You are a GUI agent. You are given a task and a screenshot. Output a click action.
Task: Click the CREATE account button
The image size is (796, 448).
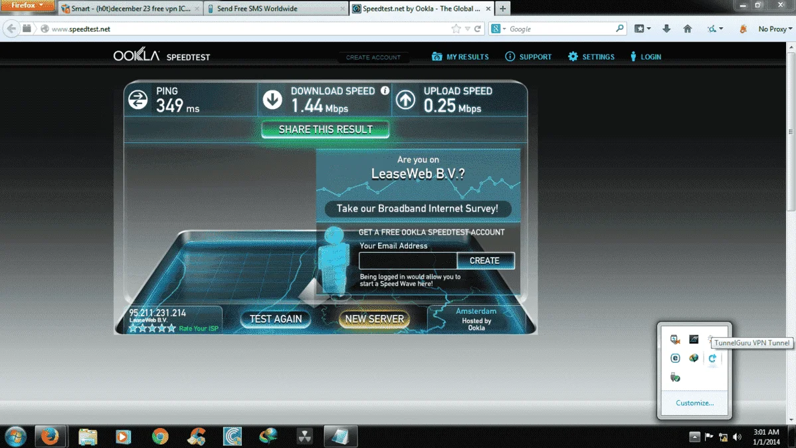pos(485,261)
